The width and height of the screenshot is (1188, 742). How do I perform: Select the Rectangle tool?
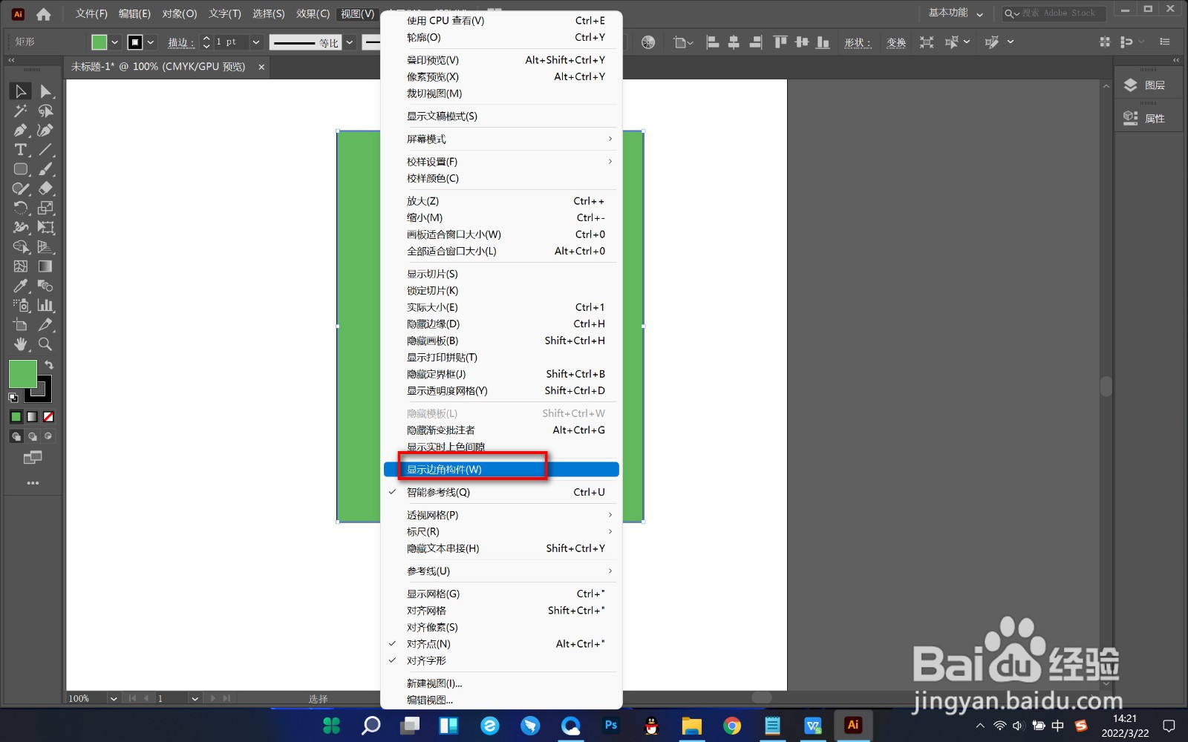pyautogui.click(x=20, y=169)
